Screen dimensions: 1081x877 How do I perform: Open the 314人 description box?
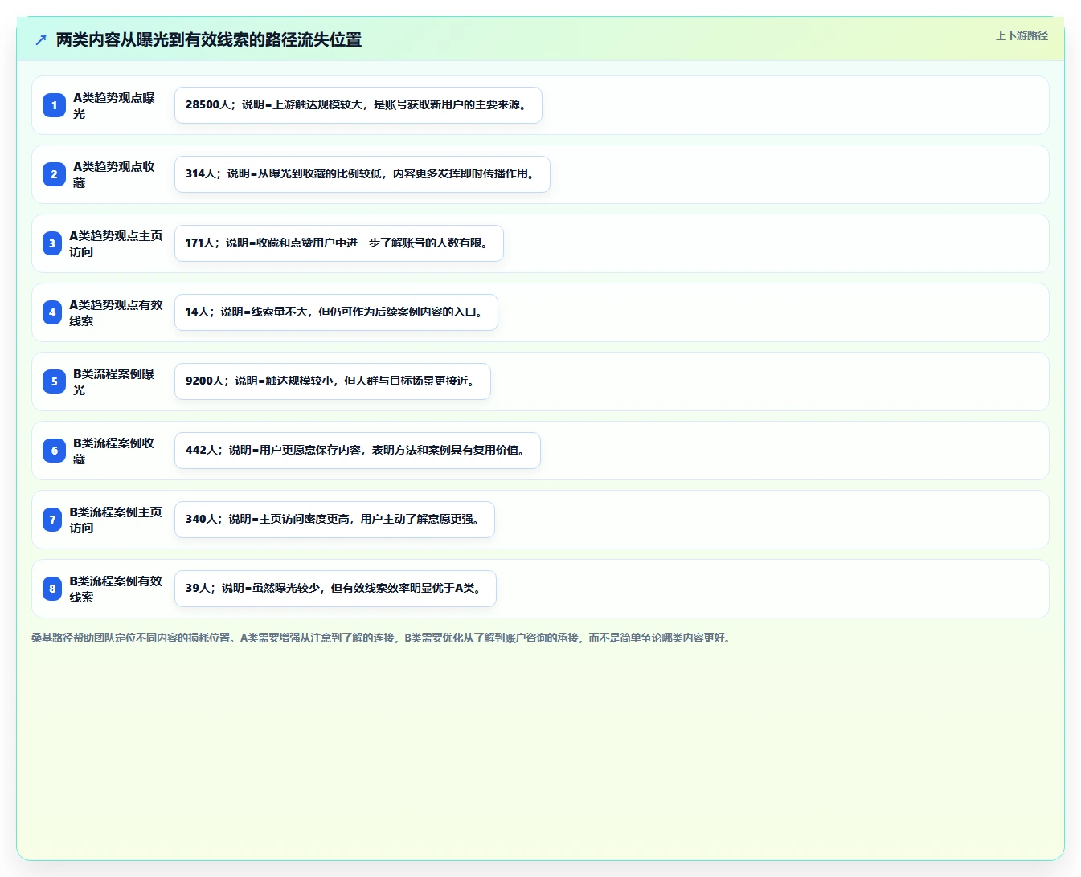tap(362, 174)
